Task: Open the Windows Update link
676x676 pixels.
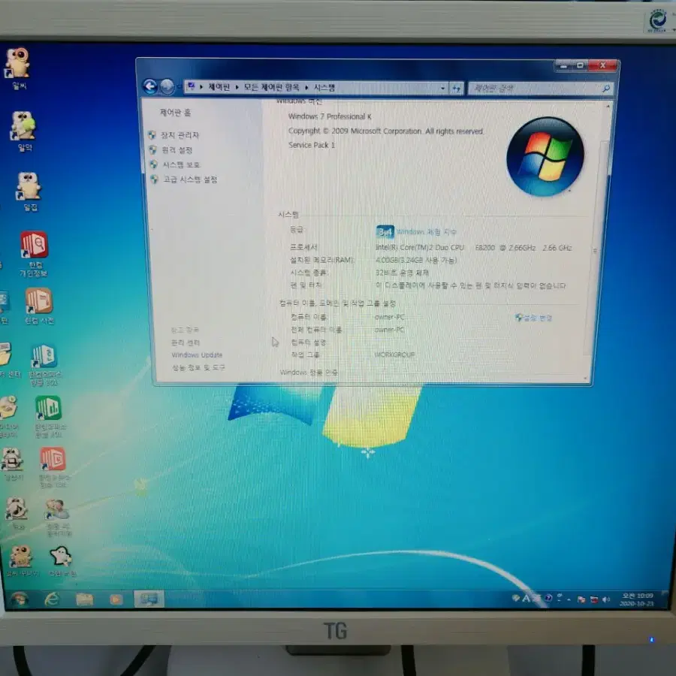Action: coord(197,355)
